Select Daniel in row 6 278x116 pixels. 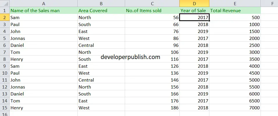[43, 45]
